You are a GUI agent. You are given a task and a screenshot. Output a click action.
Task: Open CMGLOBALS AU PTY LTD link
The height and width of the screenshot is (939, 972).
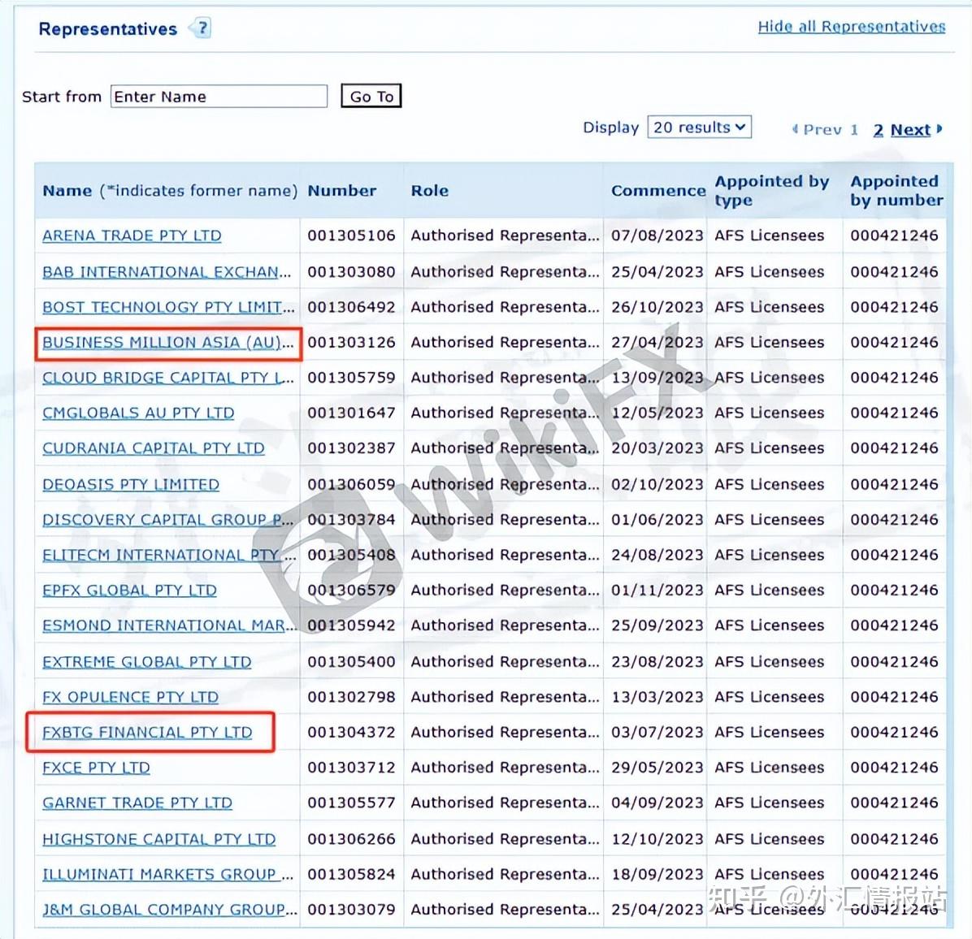coord(138,413)
